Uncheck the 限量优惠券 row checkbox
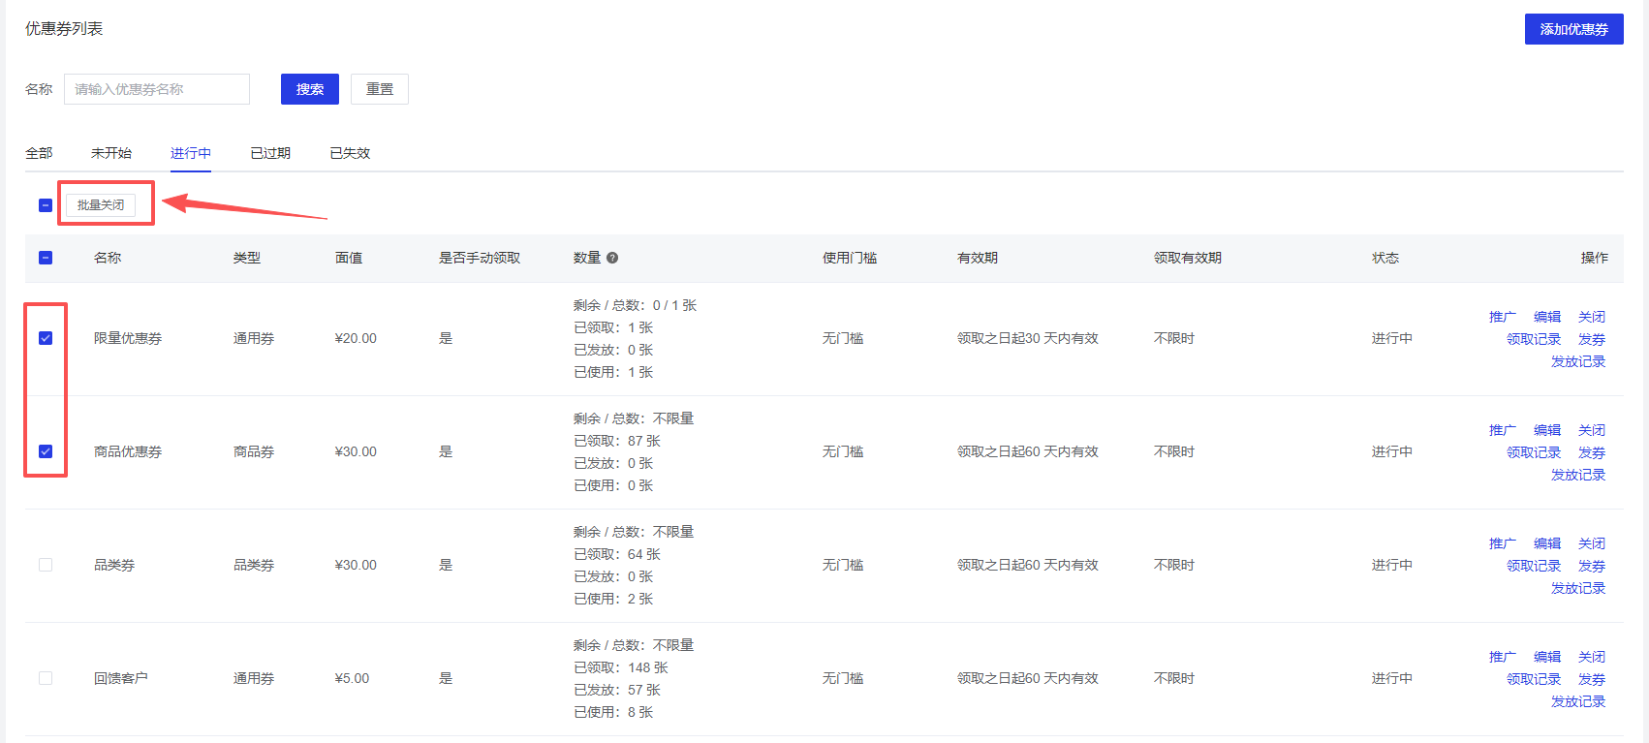Screen dimensions: 1649x743 tap(46, 338)
